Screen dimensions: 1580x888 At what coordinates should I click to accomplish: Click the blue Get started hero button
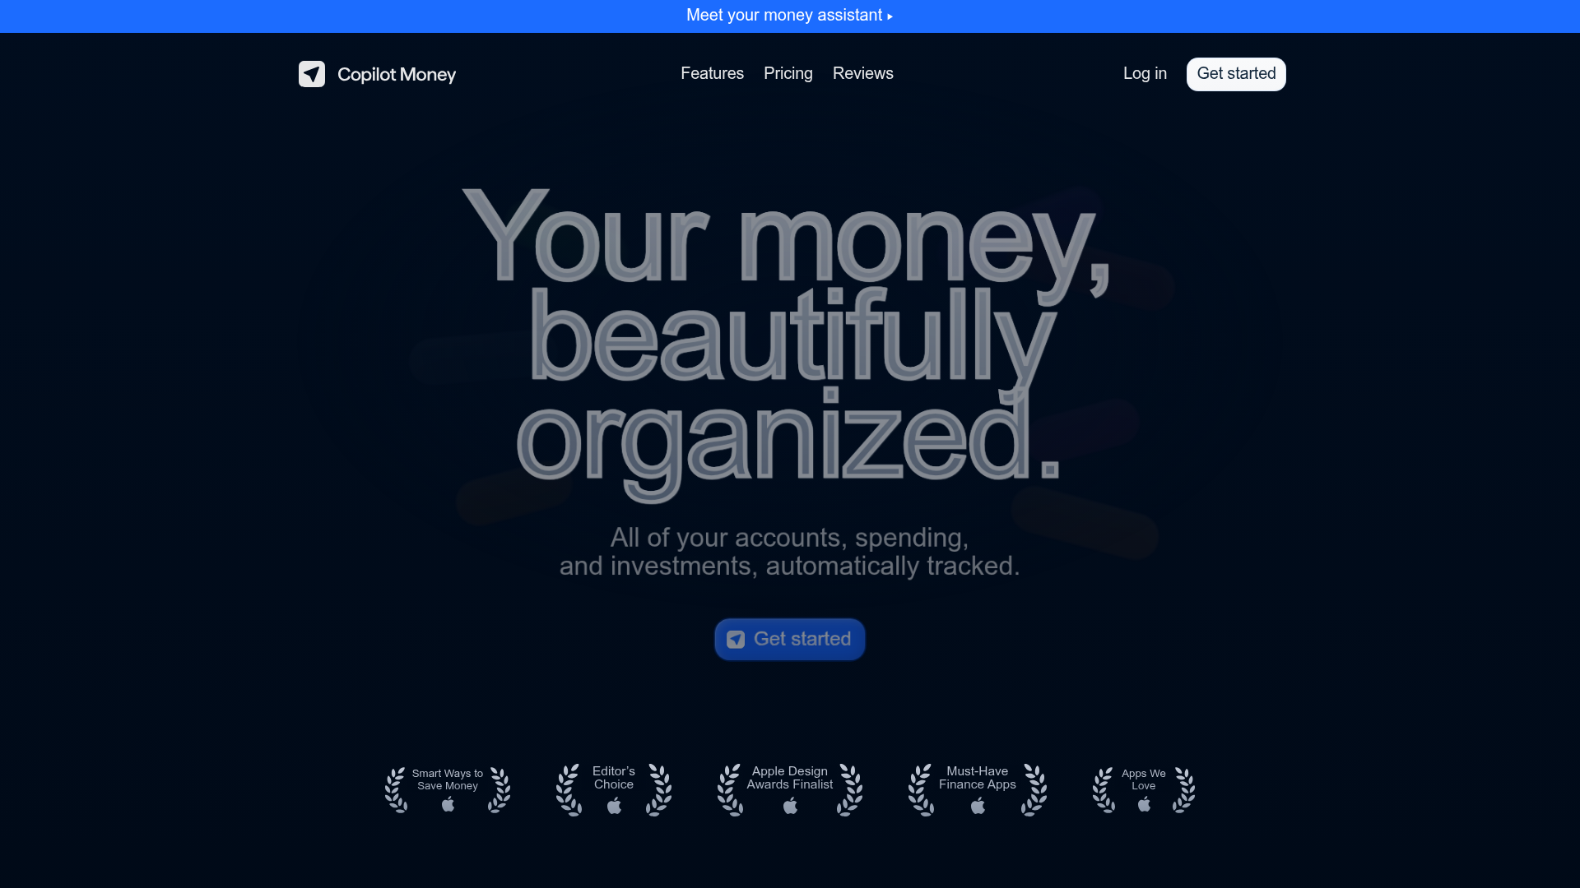pos(790,639)
